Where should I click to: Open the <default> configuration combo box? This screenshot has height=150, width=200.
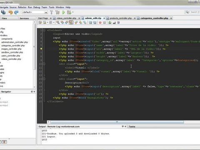[x=35, y=12]
